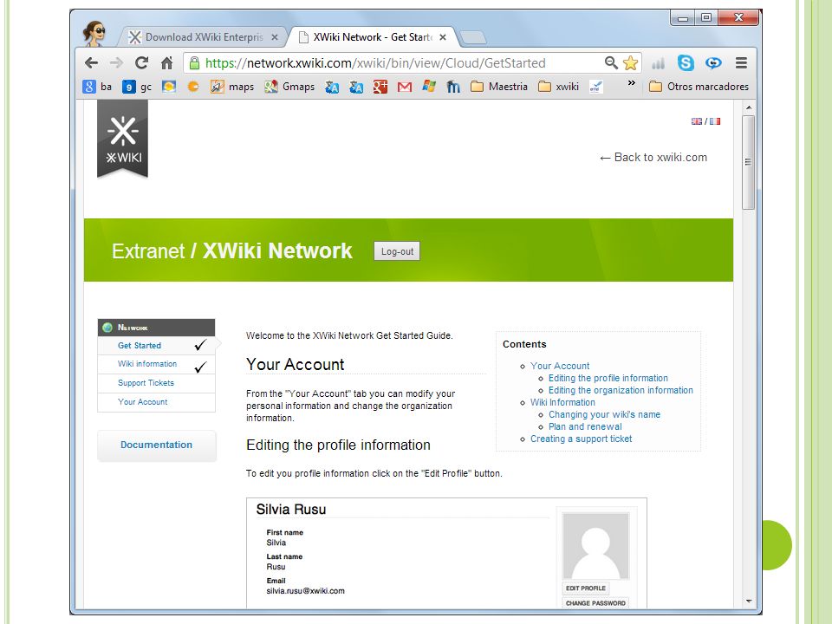
Task: Open the orange circle bookmark icon
Action: (x=193, y=87)
